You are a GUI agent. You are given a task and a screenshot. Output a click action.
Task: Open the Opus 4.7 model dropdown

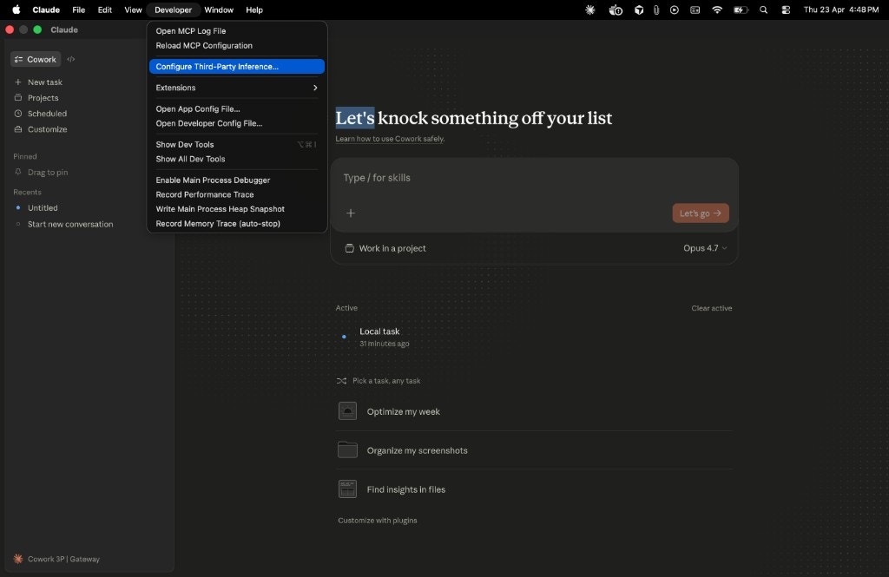pos(705,248)
